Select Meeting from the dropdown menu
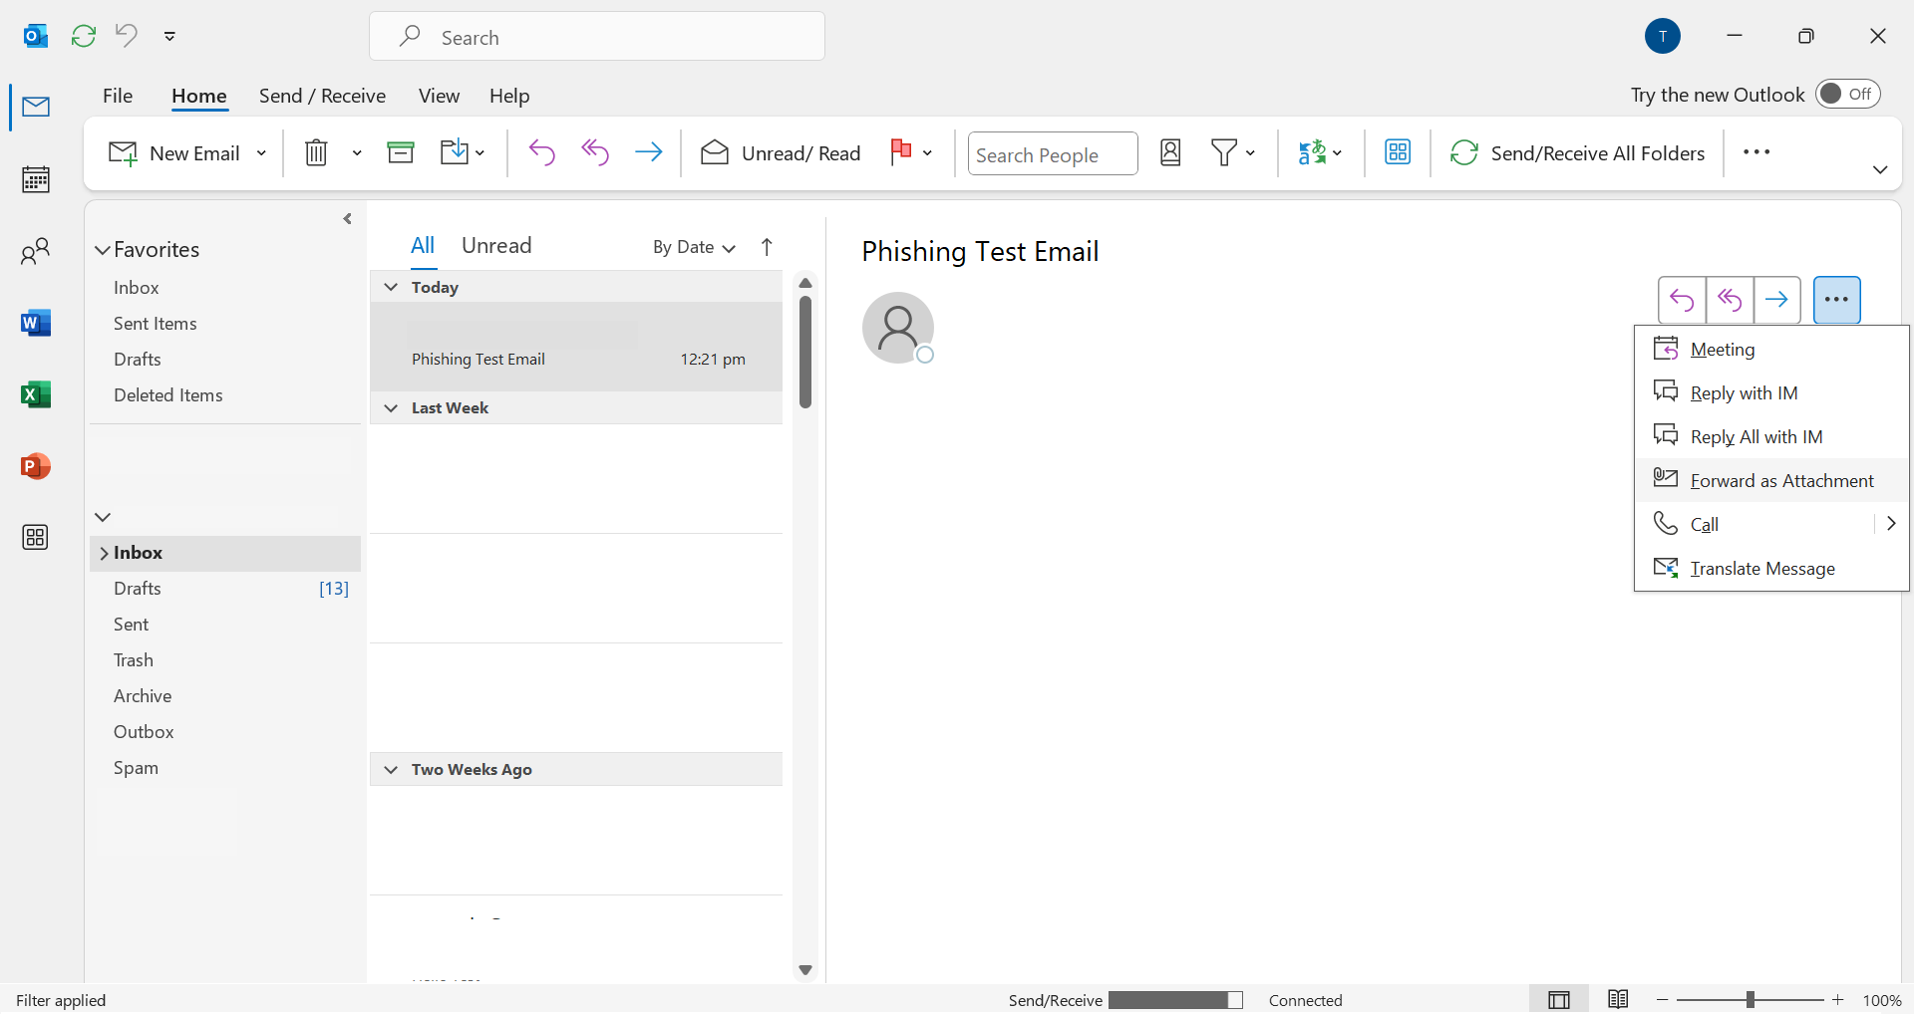1915x1014 pixels. click(1771, 349)
